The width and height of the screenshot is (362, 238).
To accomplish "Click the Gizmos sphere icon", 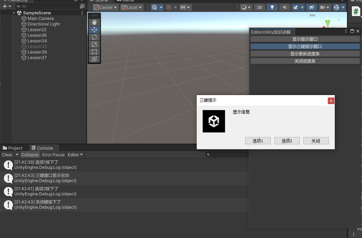I will coord(336,7).
